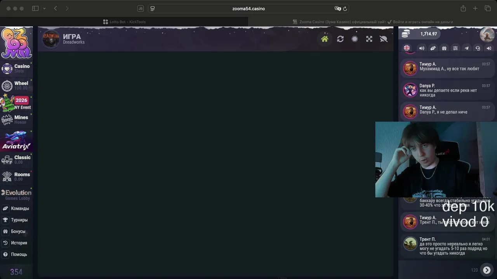Open Casino Slots section
The height and width of the screenshot is (279, 497).
click(16, 68)
